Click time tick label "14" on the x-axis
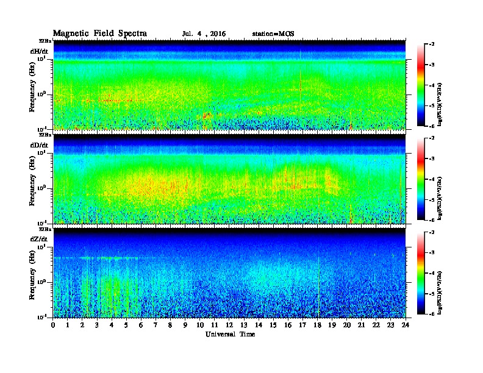The image size is (483, 373). pyautogui.click(x=259, y=325)
